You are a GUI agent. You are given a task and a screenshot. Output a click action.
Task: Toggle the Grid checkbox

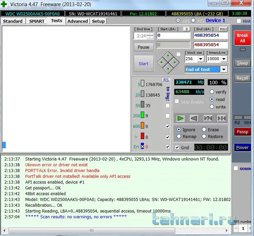click(x=177, y=147)
